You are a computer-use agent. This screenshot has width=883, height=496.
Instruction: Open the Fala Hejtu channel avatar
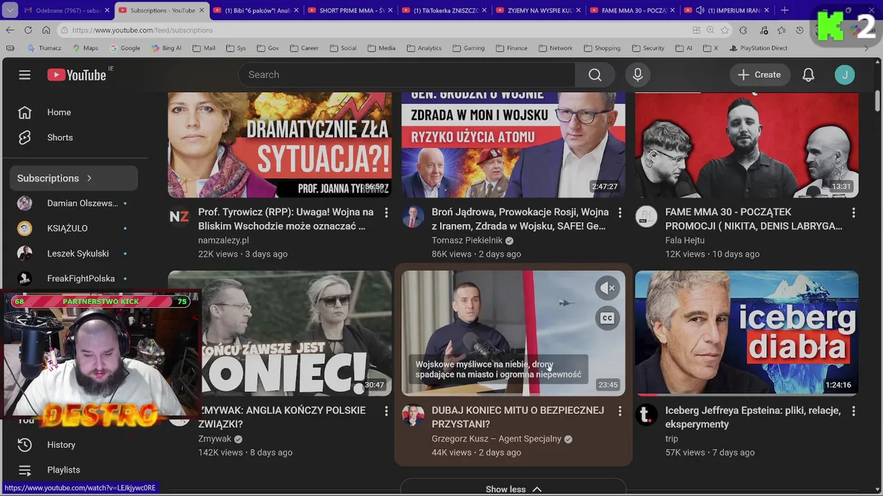coord(646,217)
